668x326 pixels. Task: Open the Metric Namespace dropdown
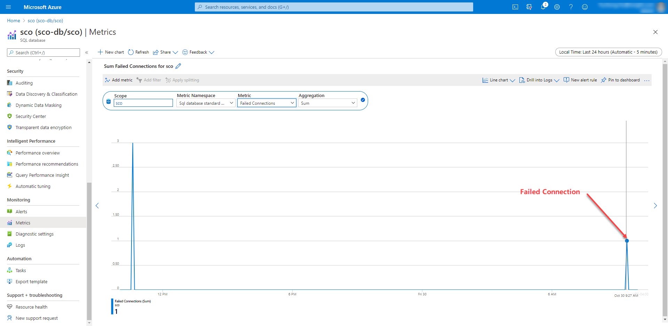pyautogui.click(x=206, y=103)
